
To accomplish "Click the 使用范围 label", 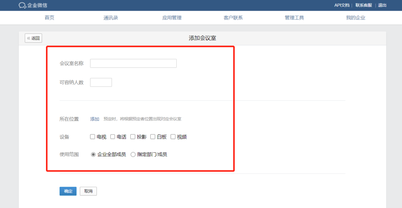I will click(69, 155).
